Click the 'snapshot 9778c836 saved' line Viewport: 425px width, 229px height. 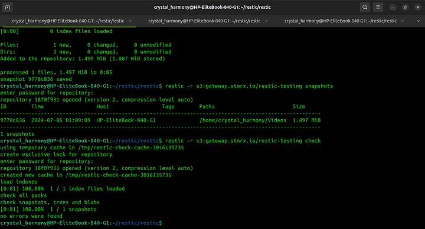pyautogui.click(x=36, y=79)
